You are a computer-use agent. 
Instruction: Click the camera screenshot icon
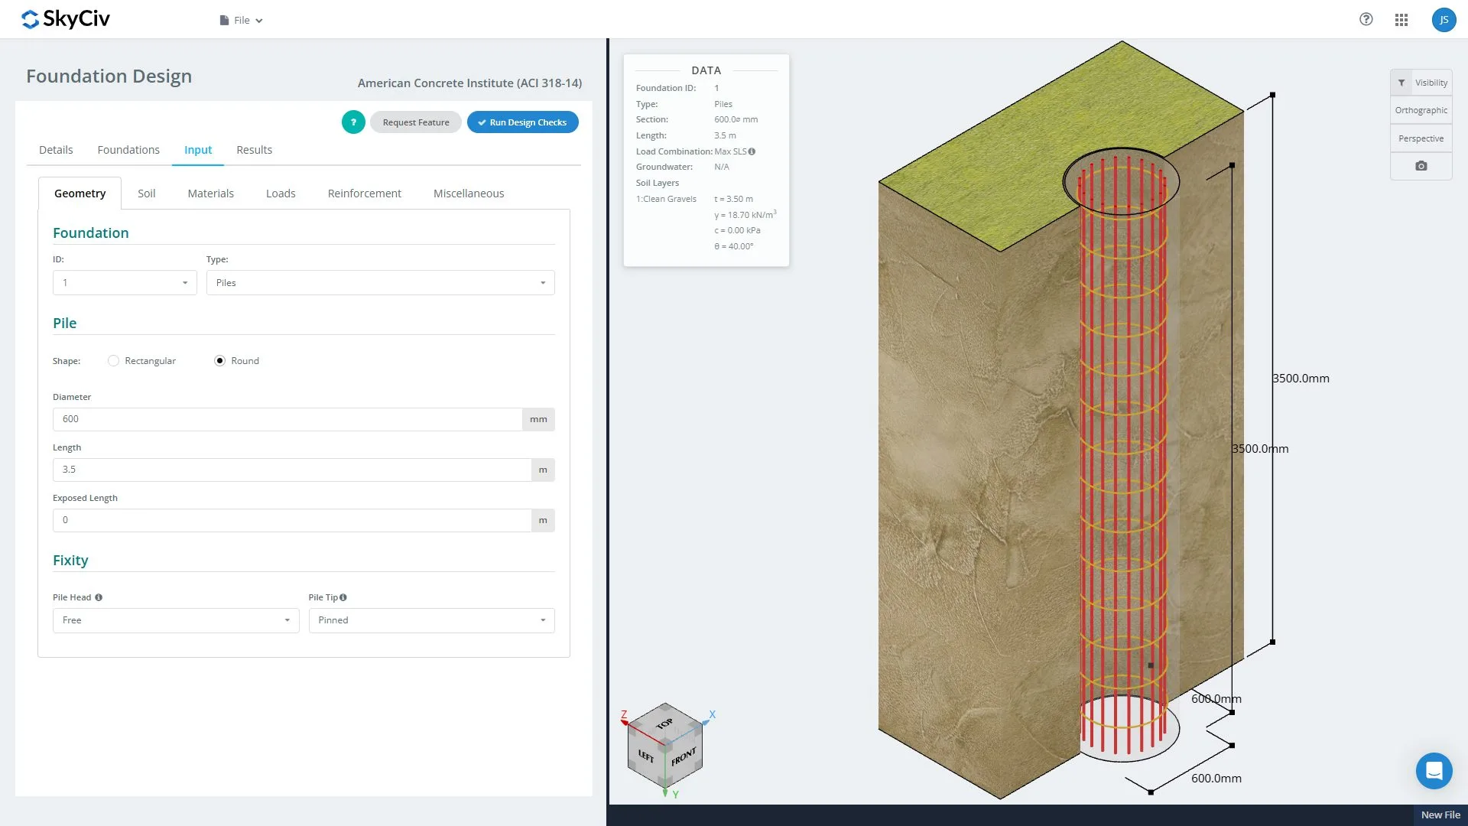point(1421,166)
